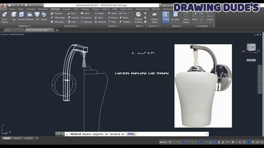Open the Shell dropdown arrow
The image size is (264, 148).
coord(78,22)
